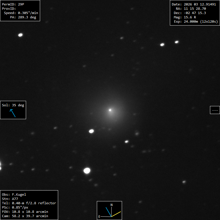220x220 pixels.
Task: Select the E east label on compass
Action: 99,217
